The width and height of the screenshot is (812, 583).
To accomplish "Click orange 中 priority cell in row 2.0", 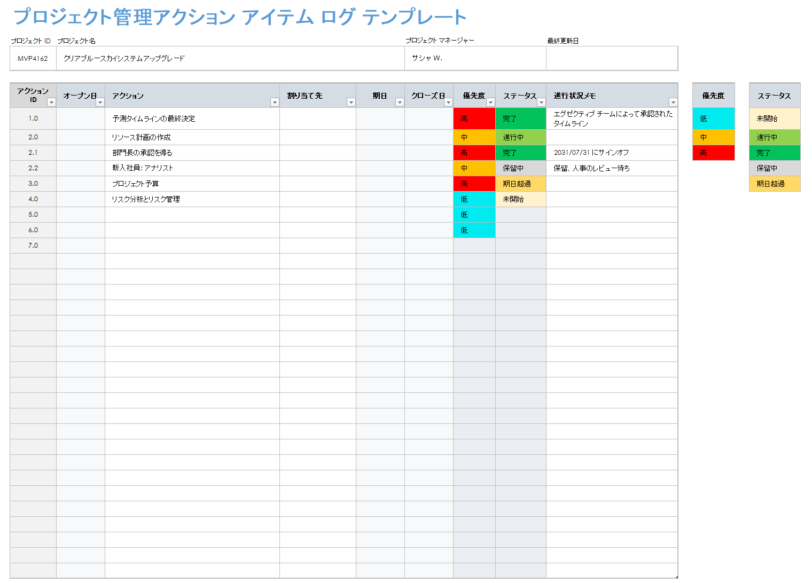I will point(474,137).
